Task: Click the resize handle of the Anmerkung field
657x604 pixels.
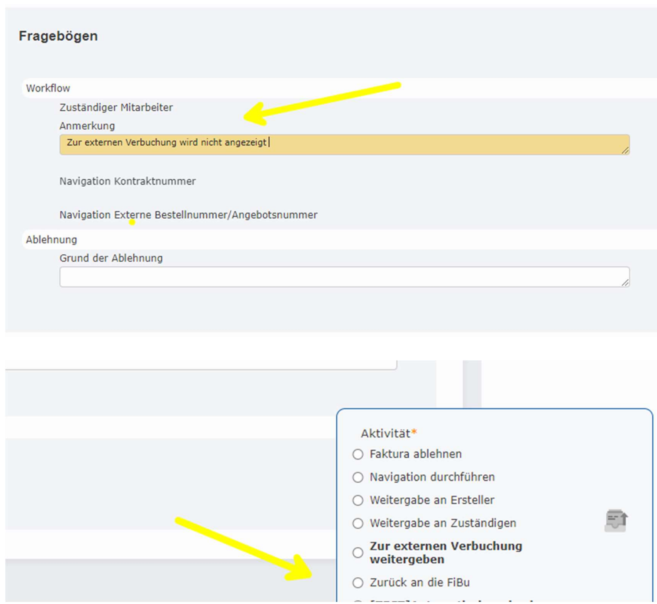Action: pyautogui.click(x=625, y=150)
